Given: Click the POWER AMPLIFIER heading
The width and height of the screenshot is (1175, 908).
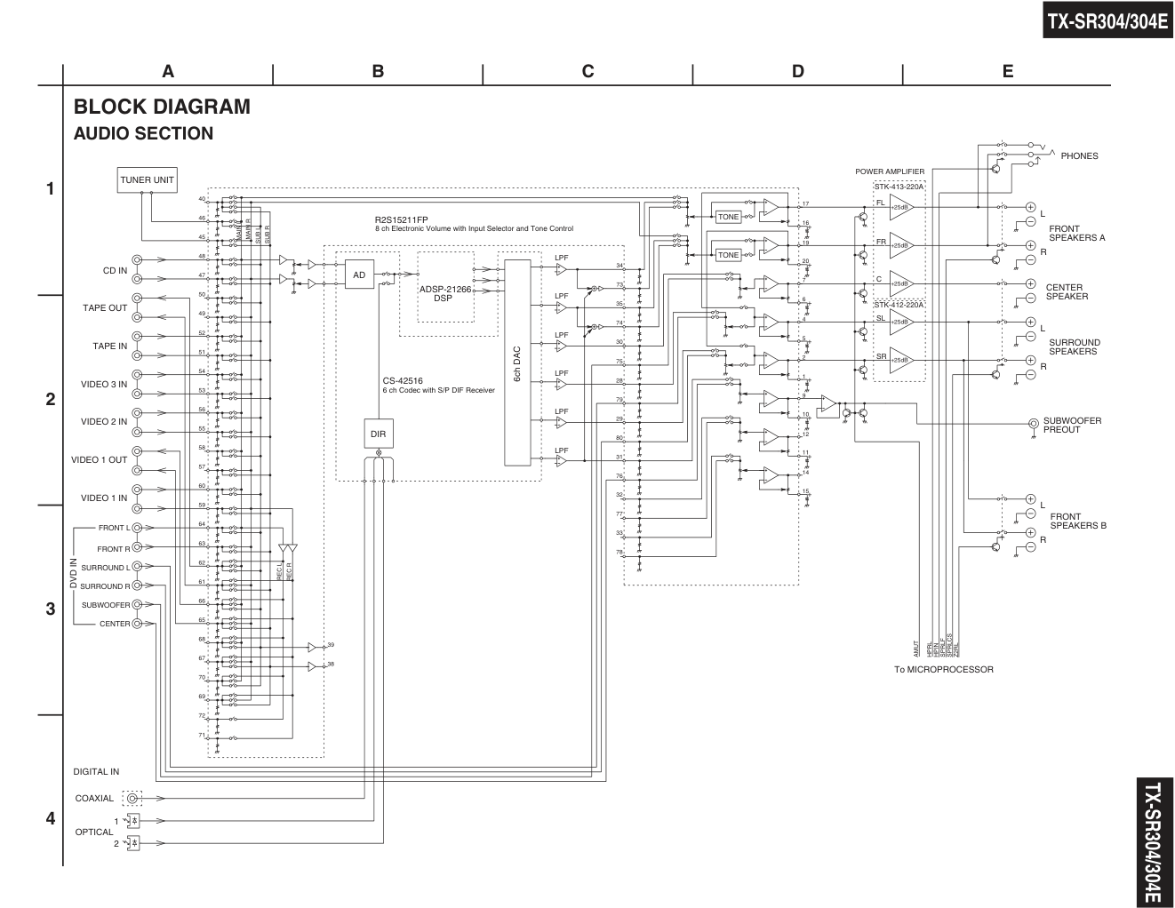Looking at the screenshot, I should click(x=890, y=171).
